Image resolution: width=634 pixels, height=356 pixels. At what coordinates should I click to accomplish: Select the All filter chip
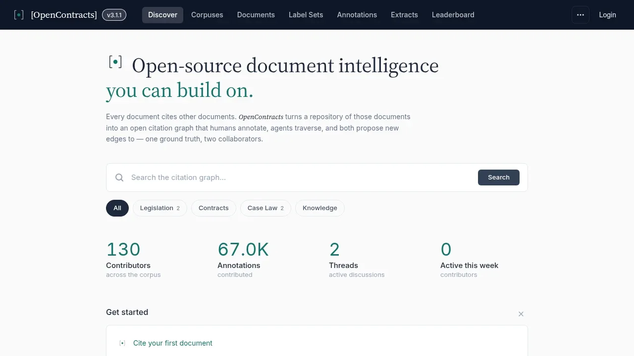click(x=117, y=208)
